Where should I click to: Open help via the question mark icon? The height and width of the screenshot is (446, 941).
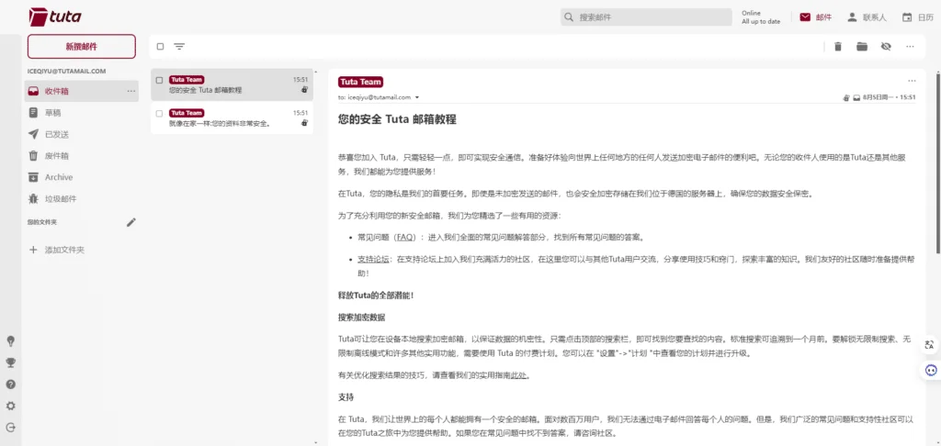tap(10, 385)
